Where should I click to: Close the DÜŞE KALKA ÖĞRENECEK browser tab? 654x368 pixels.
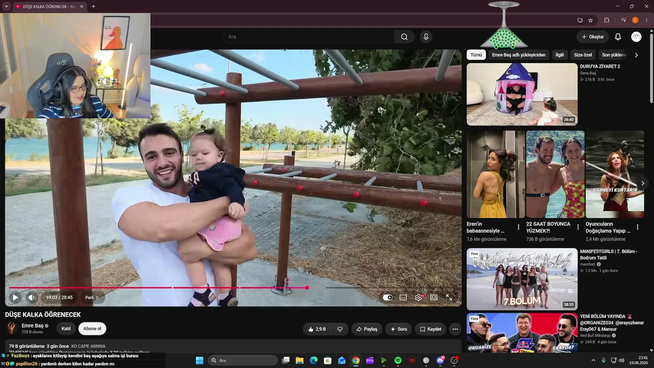pos(81,7)
